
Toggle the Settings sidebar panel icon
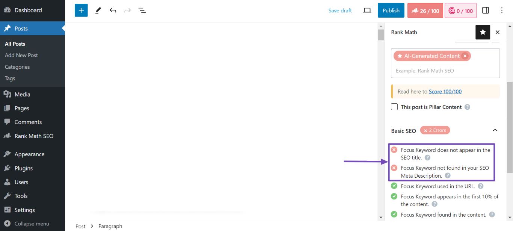tap(486, 11)
